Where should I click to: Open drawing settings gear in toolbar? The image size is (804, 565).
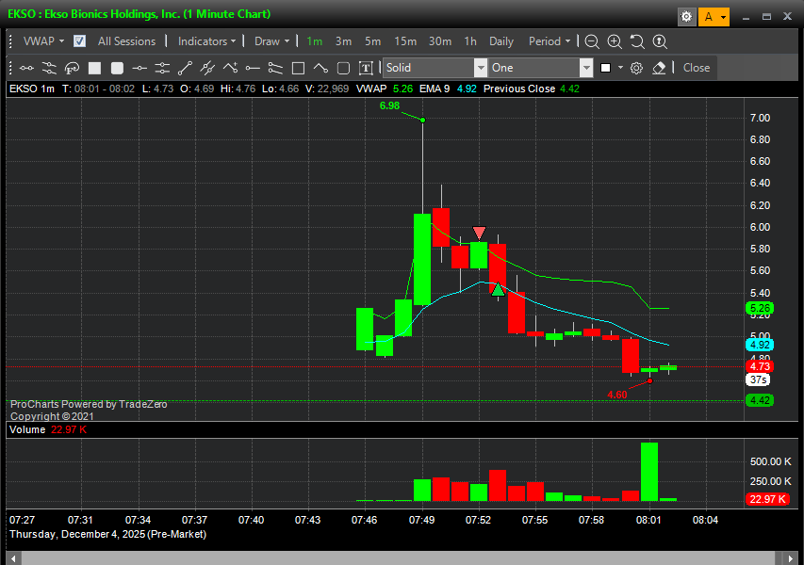point(636,68)
